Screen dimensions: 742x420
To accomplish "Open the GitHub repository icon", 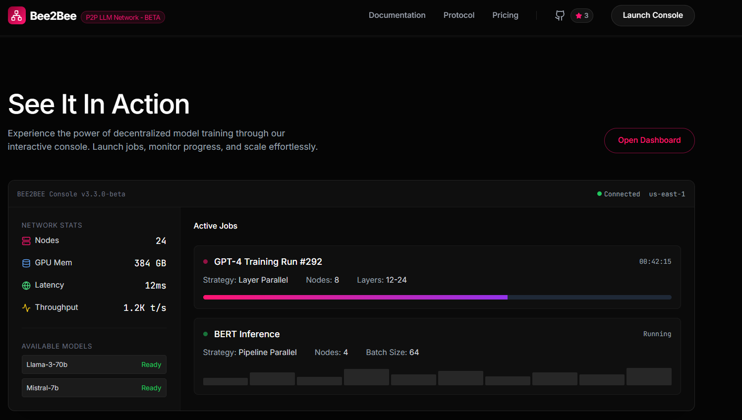I will [x=560, y=15].
